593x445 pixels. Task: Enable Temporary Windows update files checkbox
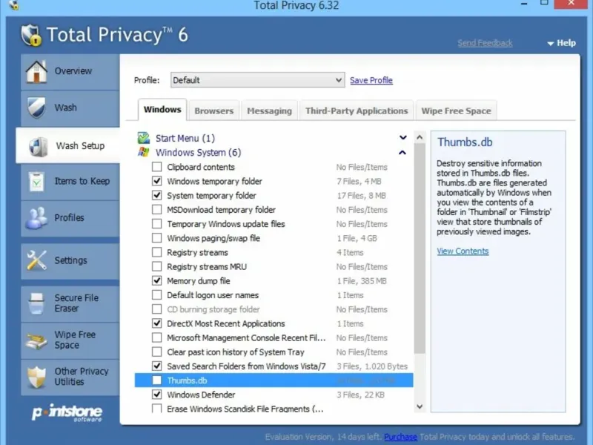[x=156, y=224]
